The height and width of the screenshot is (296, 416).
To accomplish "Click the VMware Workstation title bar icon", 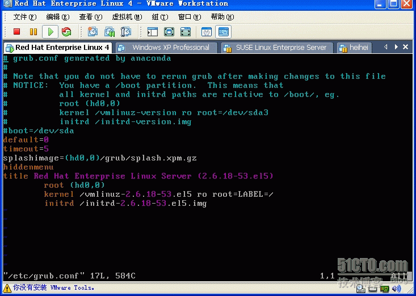I will click(x=8, y=4).
